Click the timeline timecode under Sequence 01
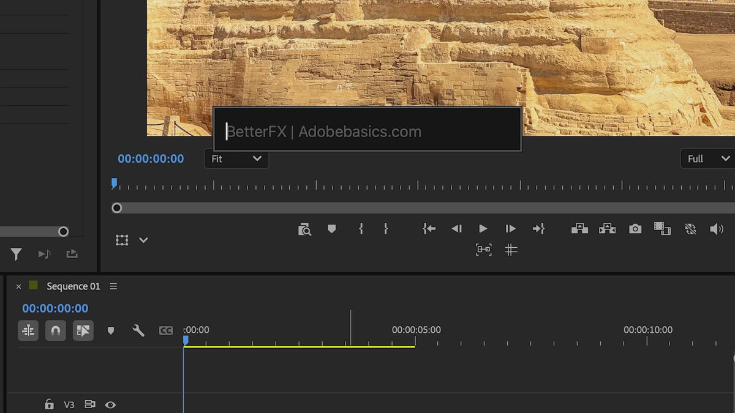 click(x=55, y=308)
